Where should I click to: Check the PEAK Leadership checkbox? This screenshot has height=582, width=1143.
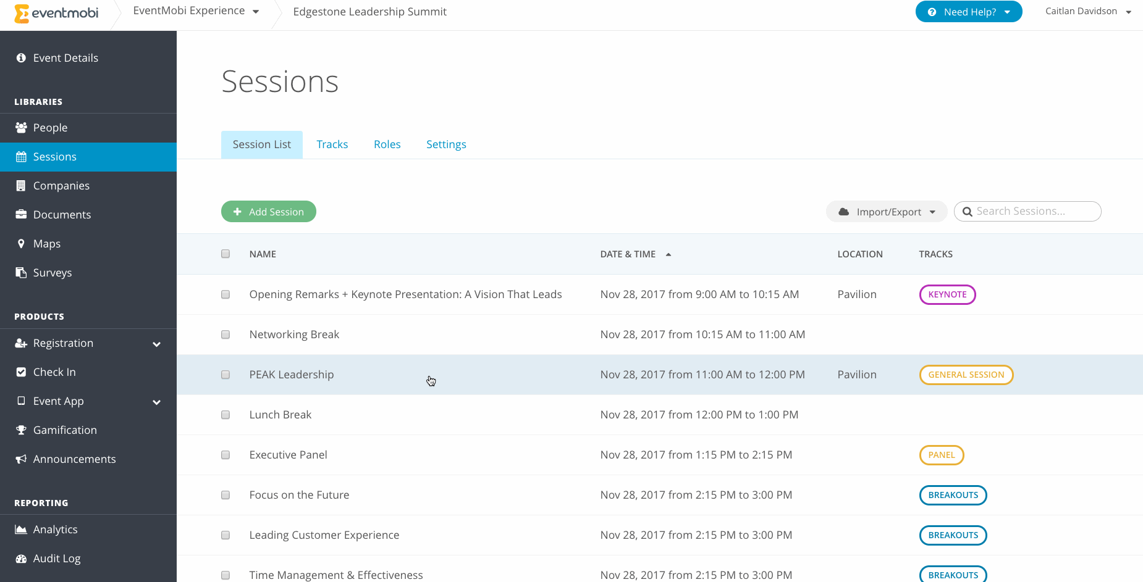pos(226,375)
